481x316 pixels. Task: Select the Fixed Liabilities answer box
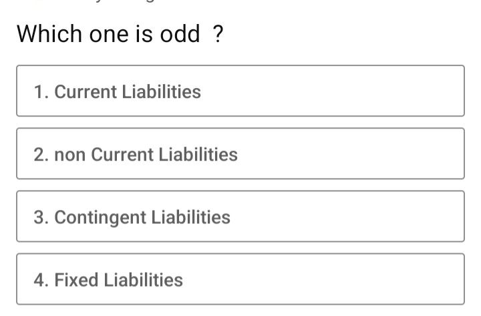pyautogui.click(x=240, y=279)
